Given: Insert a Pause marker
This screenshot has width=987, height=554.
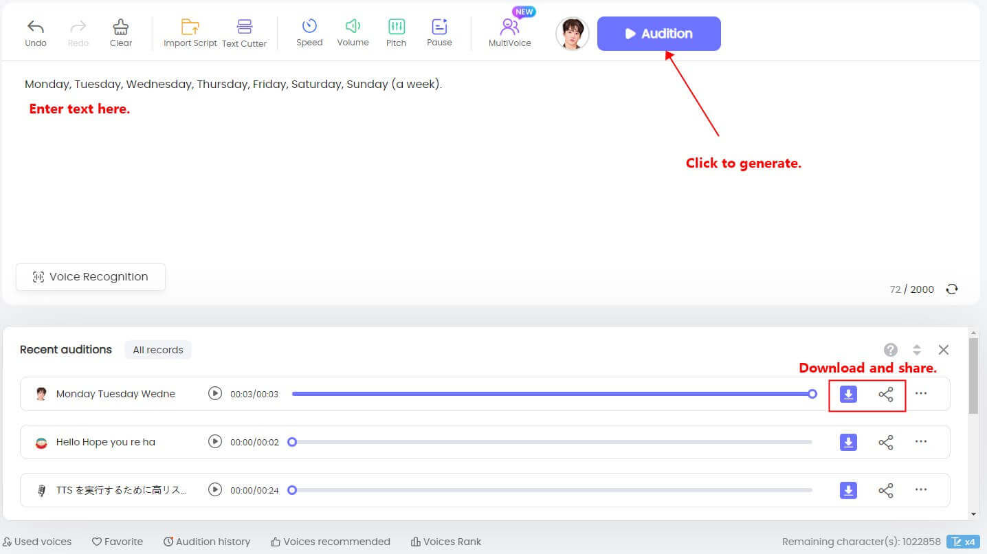Looking at the screenshot, I should pyautogui.click(x=439, y=33).
